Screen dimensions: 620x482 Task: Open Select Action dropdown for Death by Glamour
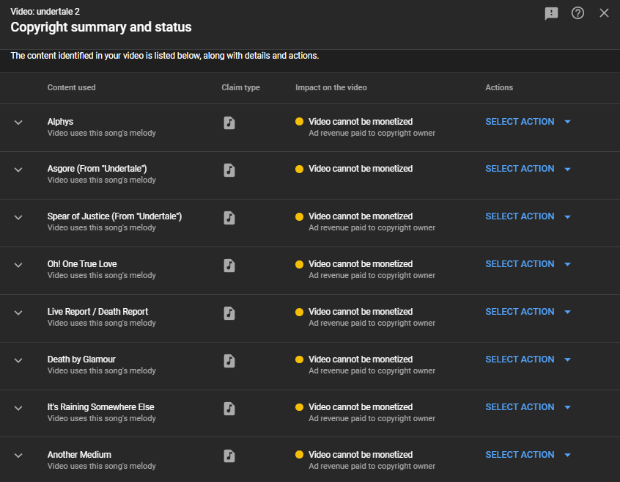528,359
